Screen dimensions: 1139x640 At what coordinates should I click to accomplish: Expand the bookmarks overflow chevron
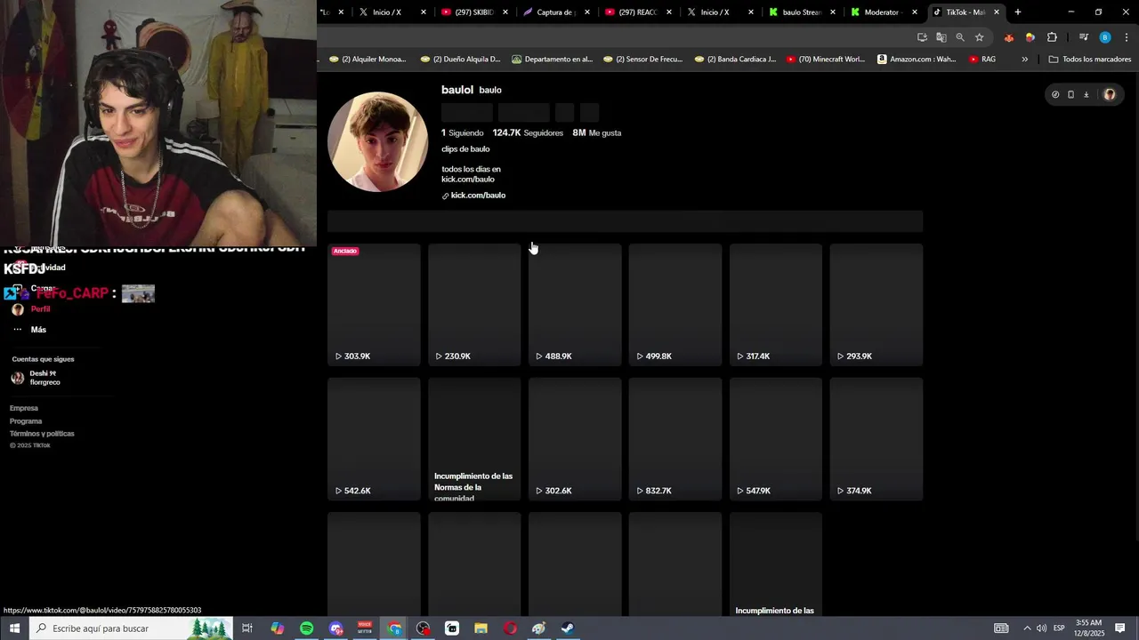pos(1024,60)
